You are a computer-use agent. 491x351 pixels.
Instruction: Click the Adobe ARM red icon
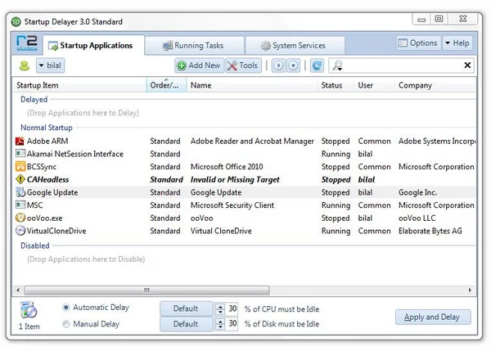[x=20, y=141]
